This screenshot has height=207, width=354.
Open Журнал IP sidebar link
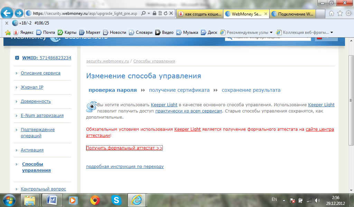point(32,87)
